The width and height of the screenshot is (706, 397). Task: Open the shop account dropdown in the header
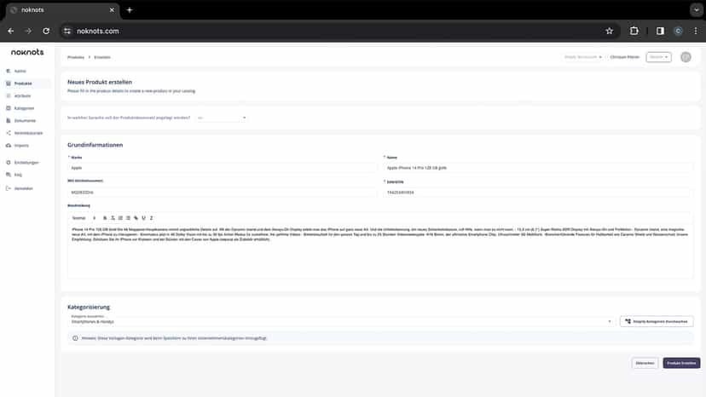[x=582, y=57]
